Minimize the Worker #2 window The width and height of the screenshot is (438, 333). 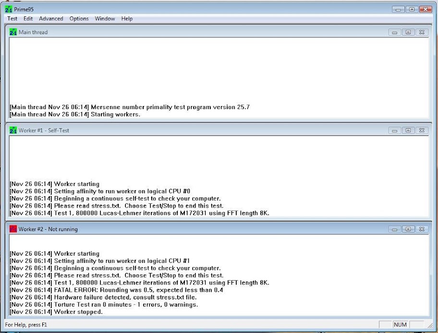click(x=394, y=229)
